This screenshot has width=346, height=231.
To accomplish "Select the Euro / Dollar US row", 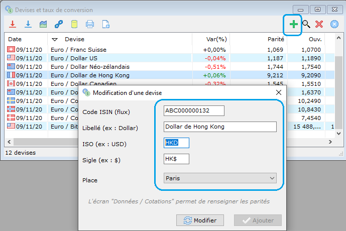I will (x=169, y=58).
